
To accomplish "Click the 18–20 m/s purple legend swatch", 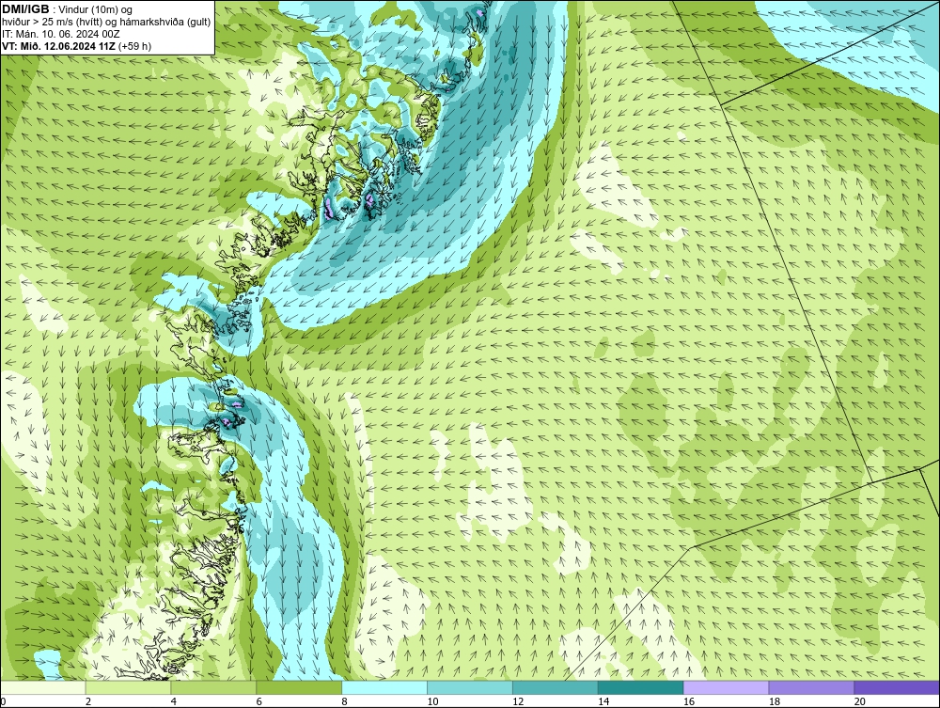I will [x=812, y=687].
